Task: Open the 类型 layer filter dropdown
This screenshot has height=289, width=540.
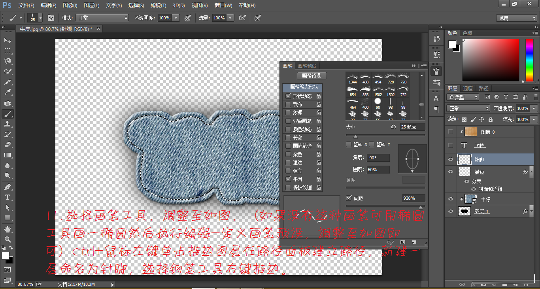Action: click(463, 97)
